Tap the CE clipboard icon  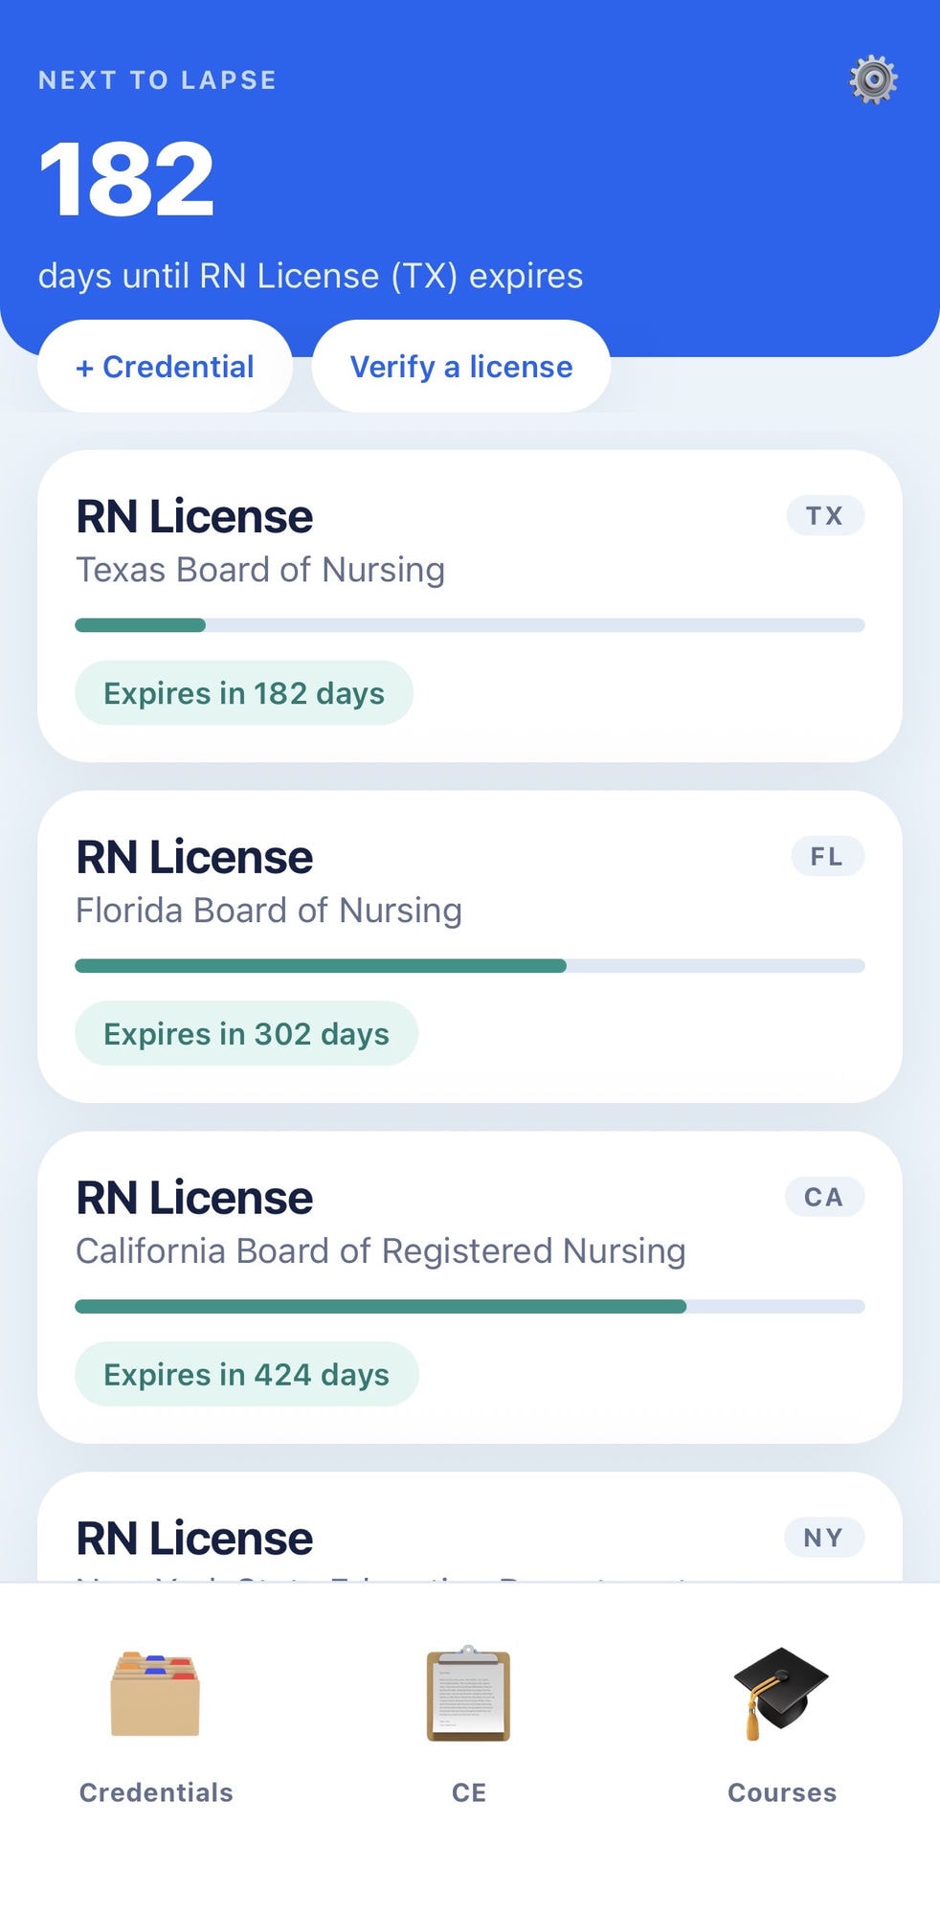tap(469, 1693)
